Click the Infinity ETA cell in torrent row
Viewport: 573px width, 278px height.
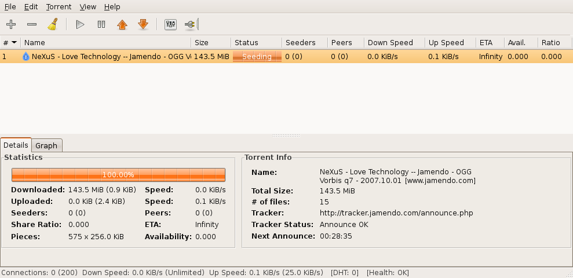click(x=491, y=56)
